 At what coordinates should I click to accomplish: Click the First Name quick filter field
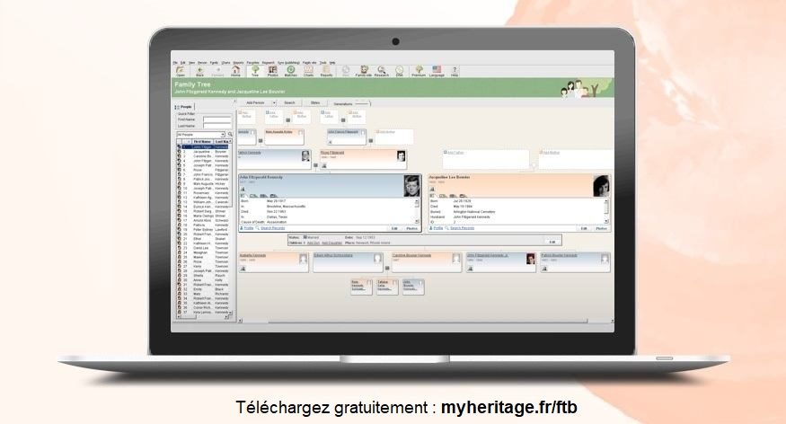(217, 119)
